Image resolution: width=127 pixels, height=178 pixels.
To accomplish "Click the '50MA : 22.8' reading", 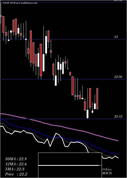I will pos(16,159).
